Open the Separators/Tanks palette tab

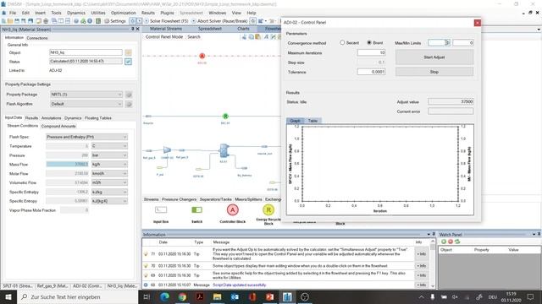pyautogui.click(x=216, y=199)
